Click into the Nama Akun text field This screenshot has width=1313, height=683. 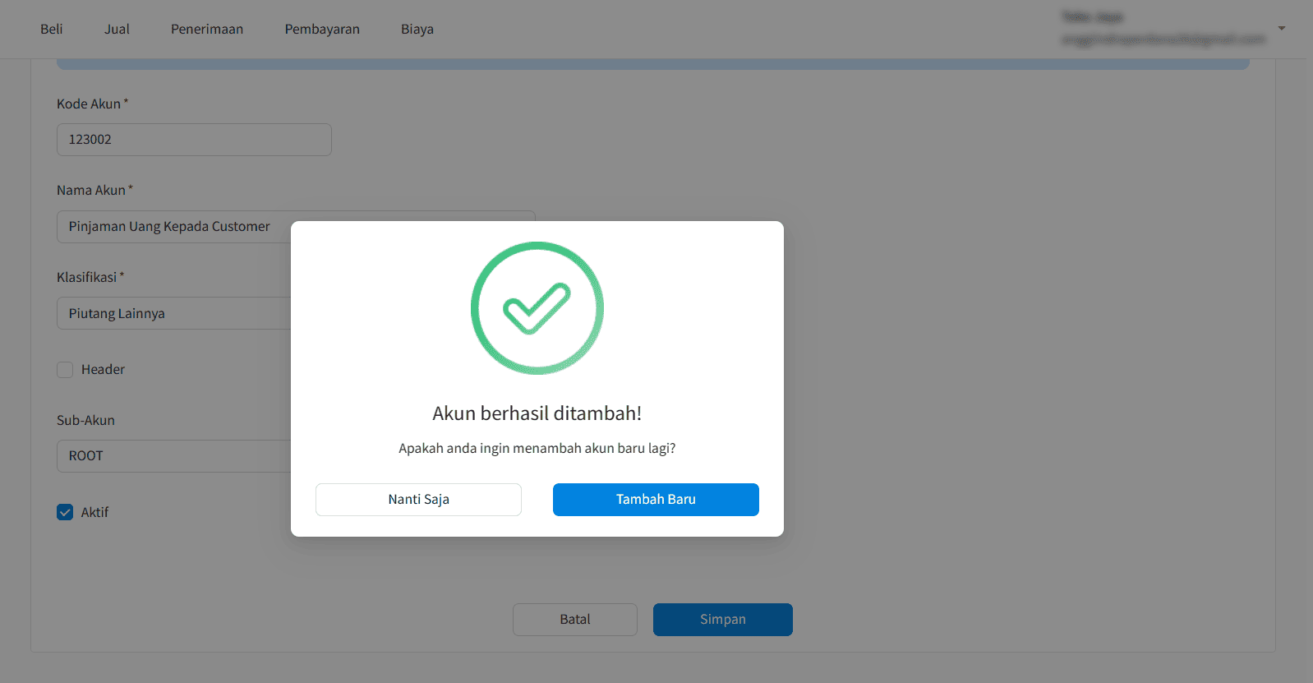[x=173, y=227]
